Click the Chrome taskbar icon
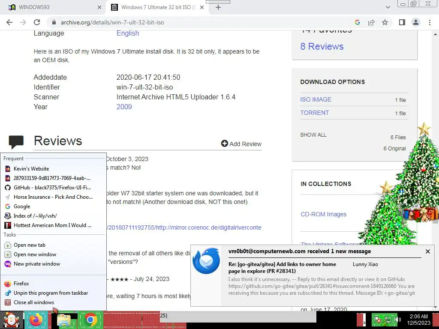 [90, 320]
